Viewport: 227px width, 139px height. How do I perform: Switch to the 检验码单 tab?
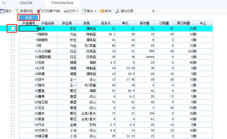click(x=26, y=3)
